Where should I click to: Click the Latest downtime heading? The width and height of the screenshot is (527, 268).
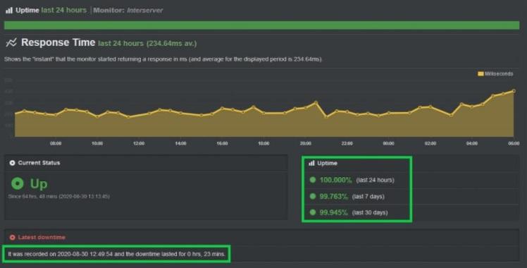pos(42,238)
